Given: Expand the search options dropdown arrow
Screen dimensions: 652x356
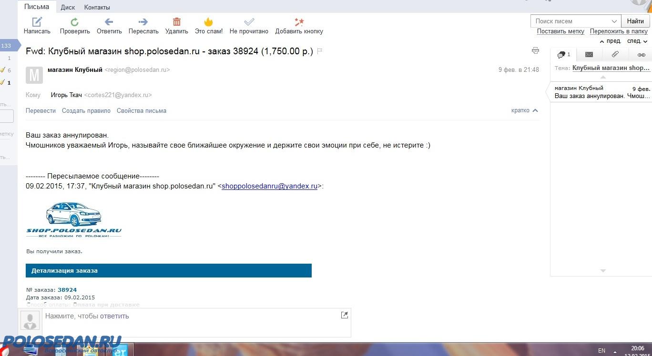Looking at the screenshot, I should pyautogui.click(x=614, y=21).
